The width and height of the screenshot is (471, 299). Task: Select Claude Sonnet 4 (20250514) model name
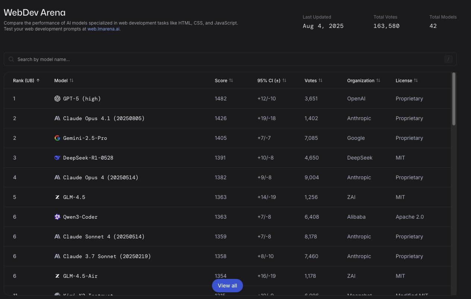[104, 237]
